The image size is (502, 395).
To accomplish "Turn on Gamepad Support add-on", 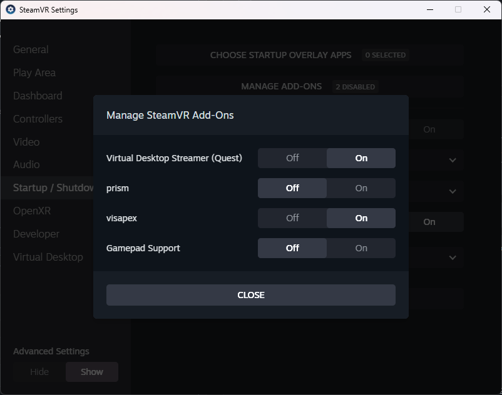I will tap(361, 248).
